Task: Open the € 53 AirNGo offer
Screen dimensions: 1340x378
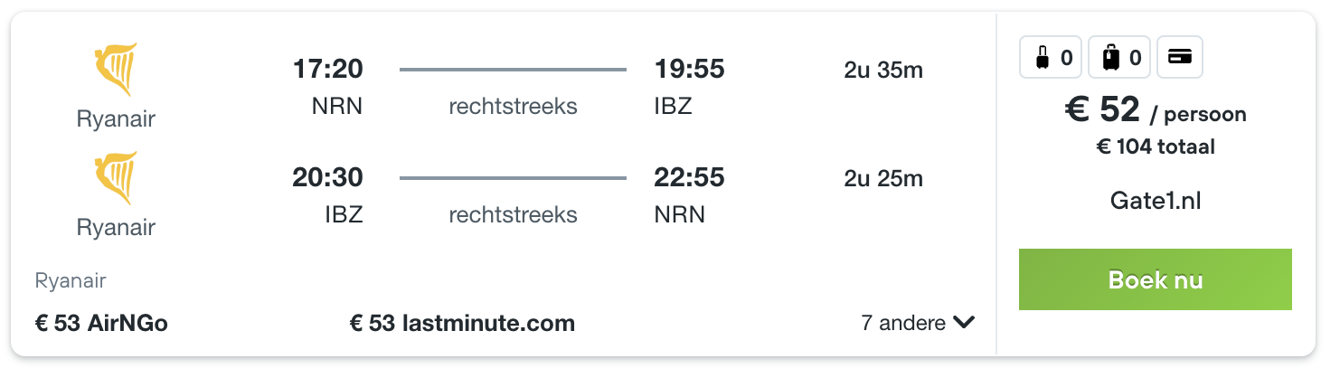Action: 101,323
